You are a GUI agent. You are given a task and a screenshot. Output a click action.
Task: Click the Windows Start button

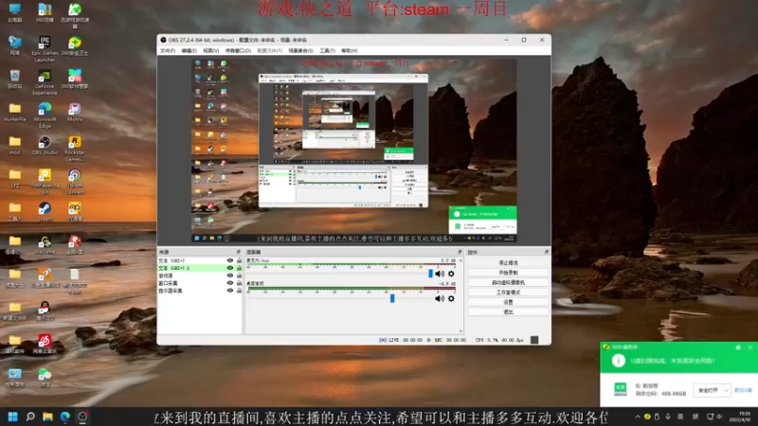coord(13,417)
